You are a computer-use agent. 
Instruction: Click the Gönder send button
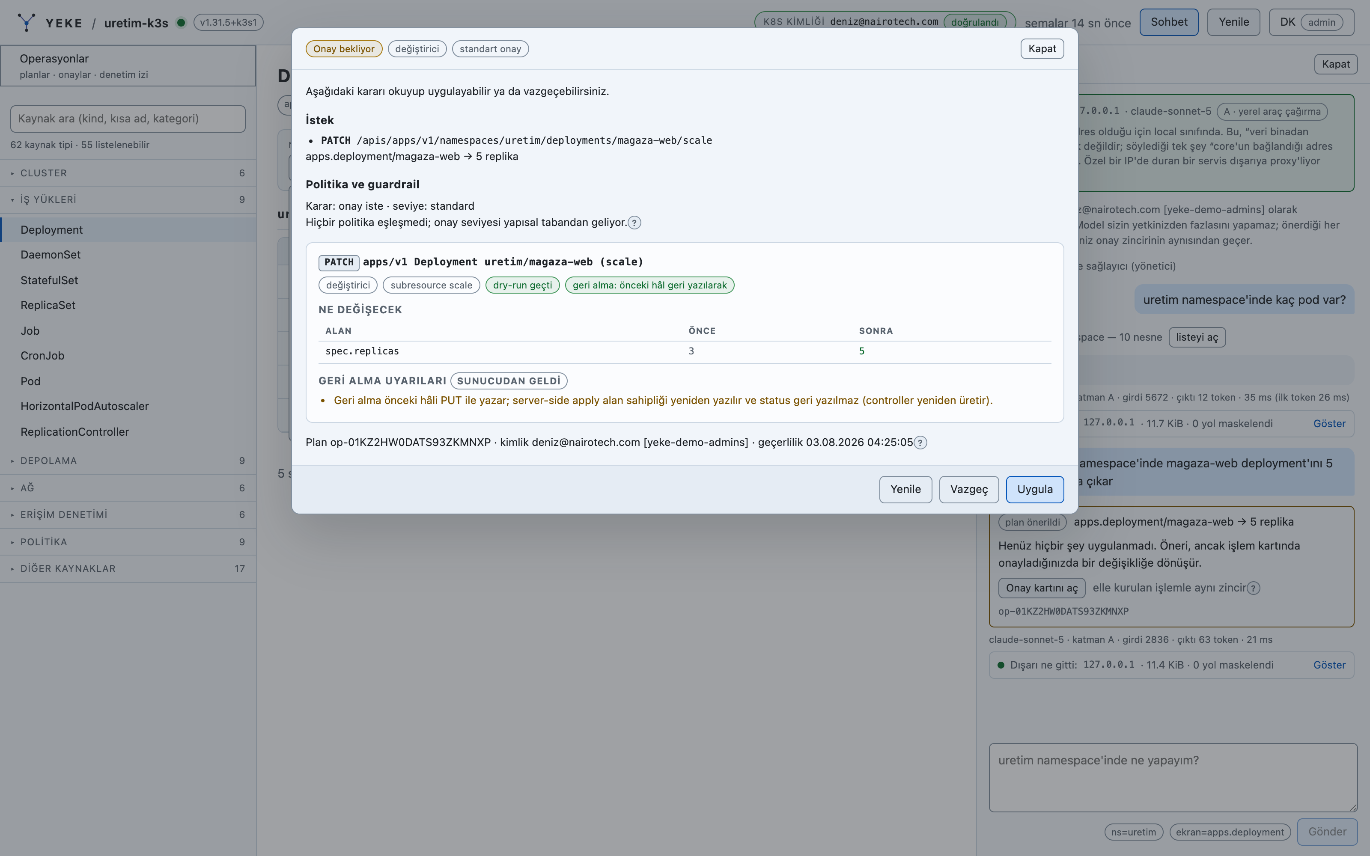1327,832
